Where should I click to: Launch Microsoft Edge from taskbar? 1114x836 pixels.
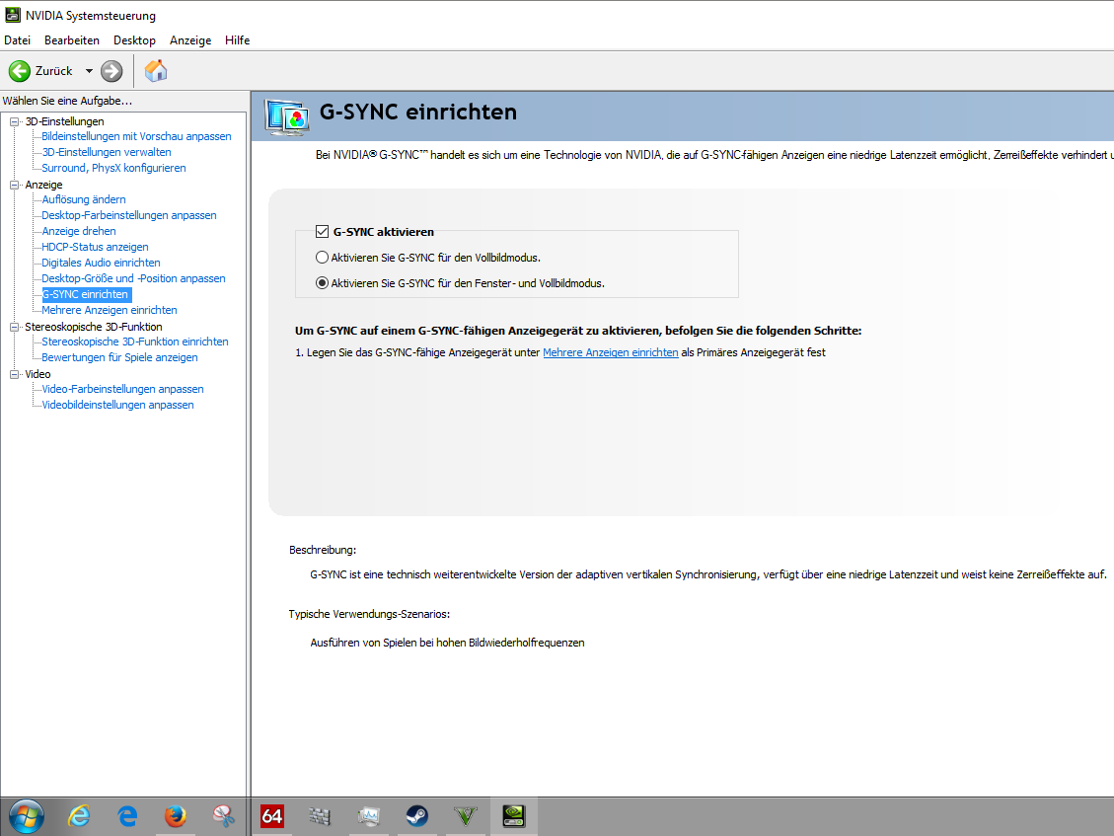point(127,816)
